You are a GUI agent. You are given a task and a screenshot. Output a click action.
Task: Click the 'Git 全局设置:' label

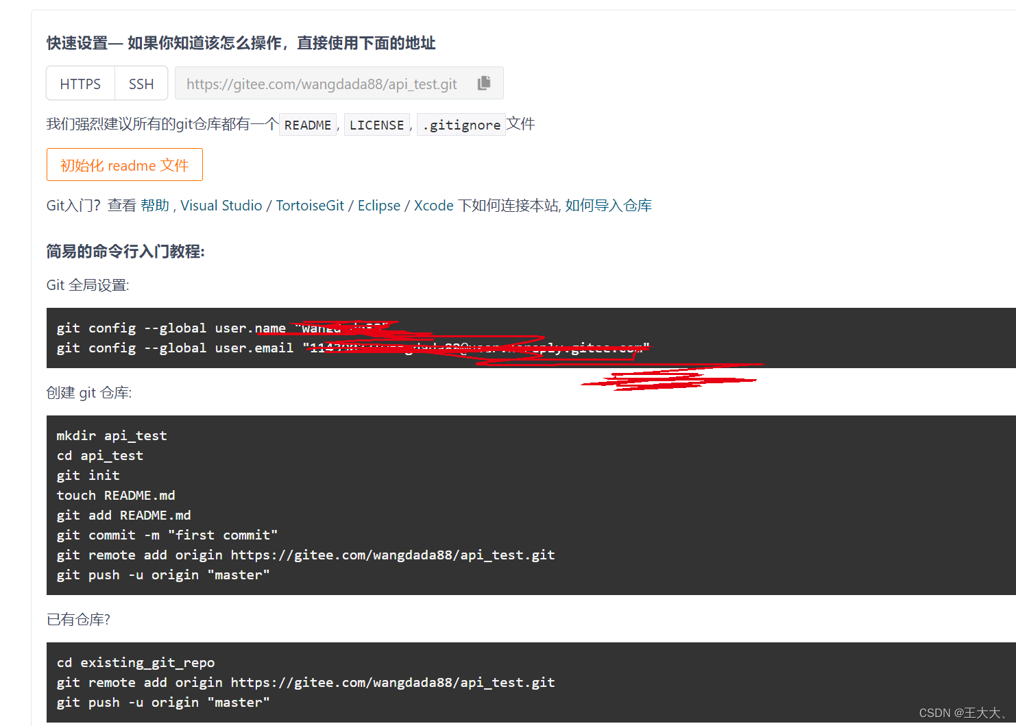(88, 285)
